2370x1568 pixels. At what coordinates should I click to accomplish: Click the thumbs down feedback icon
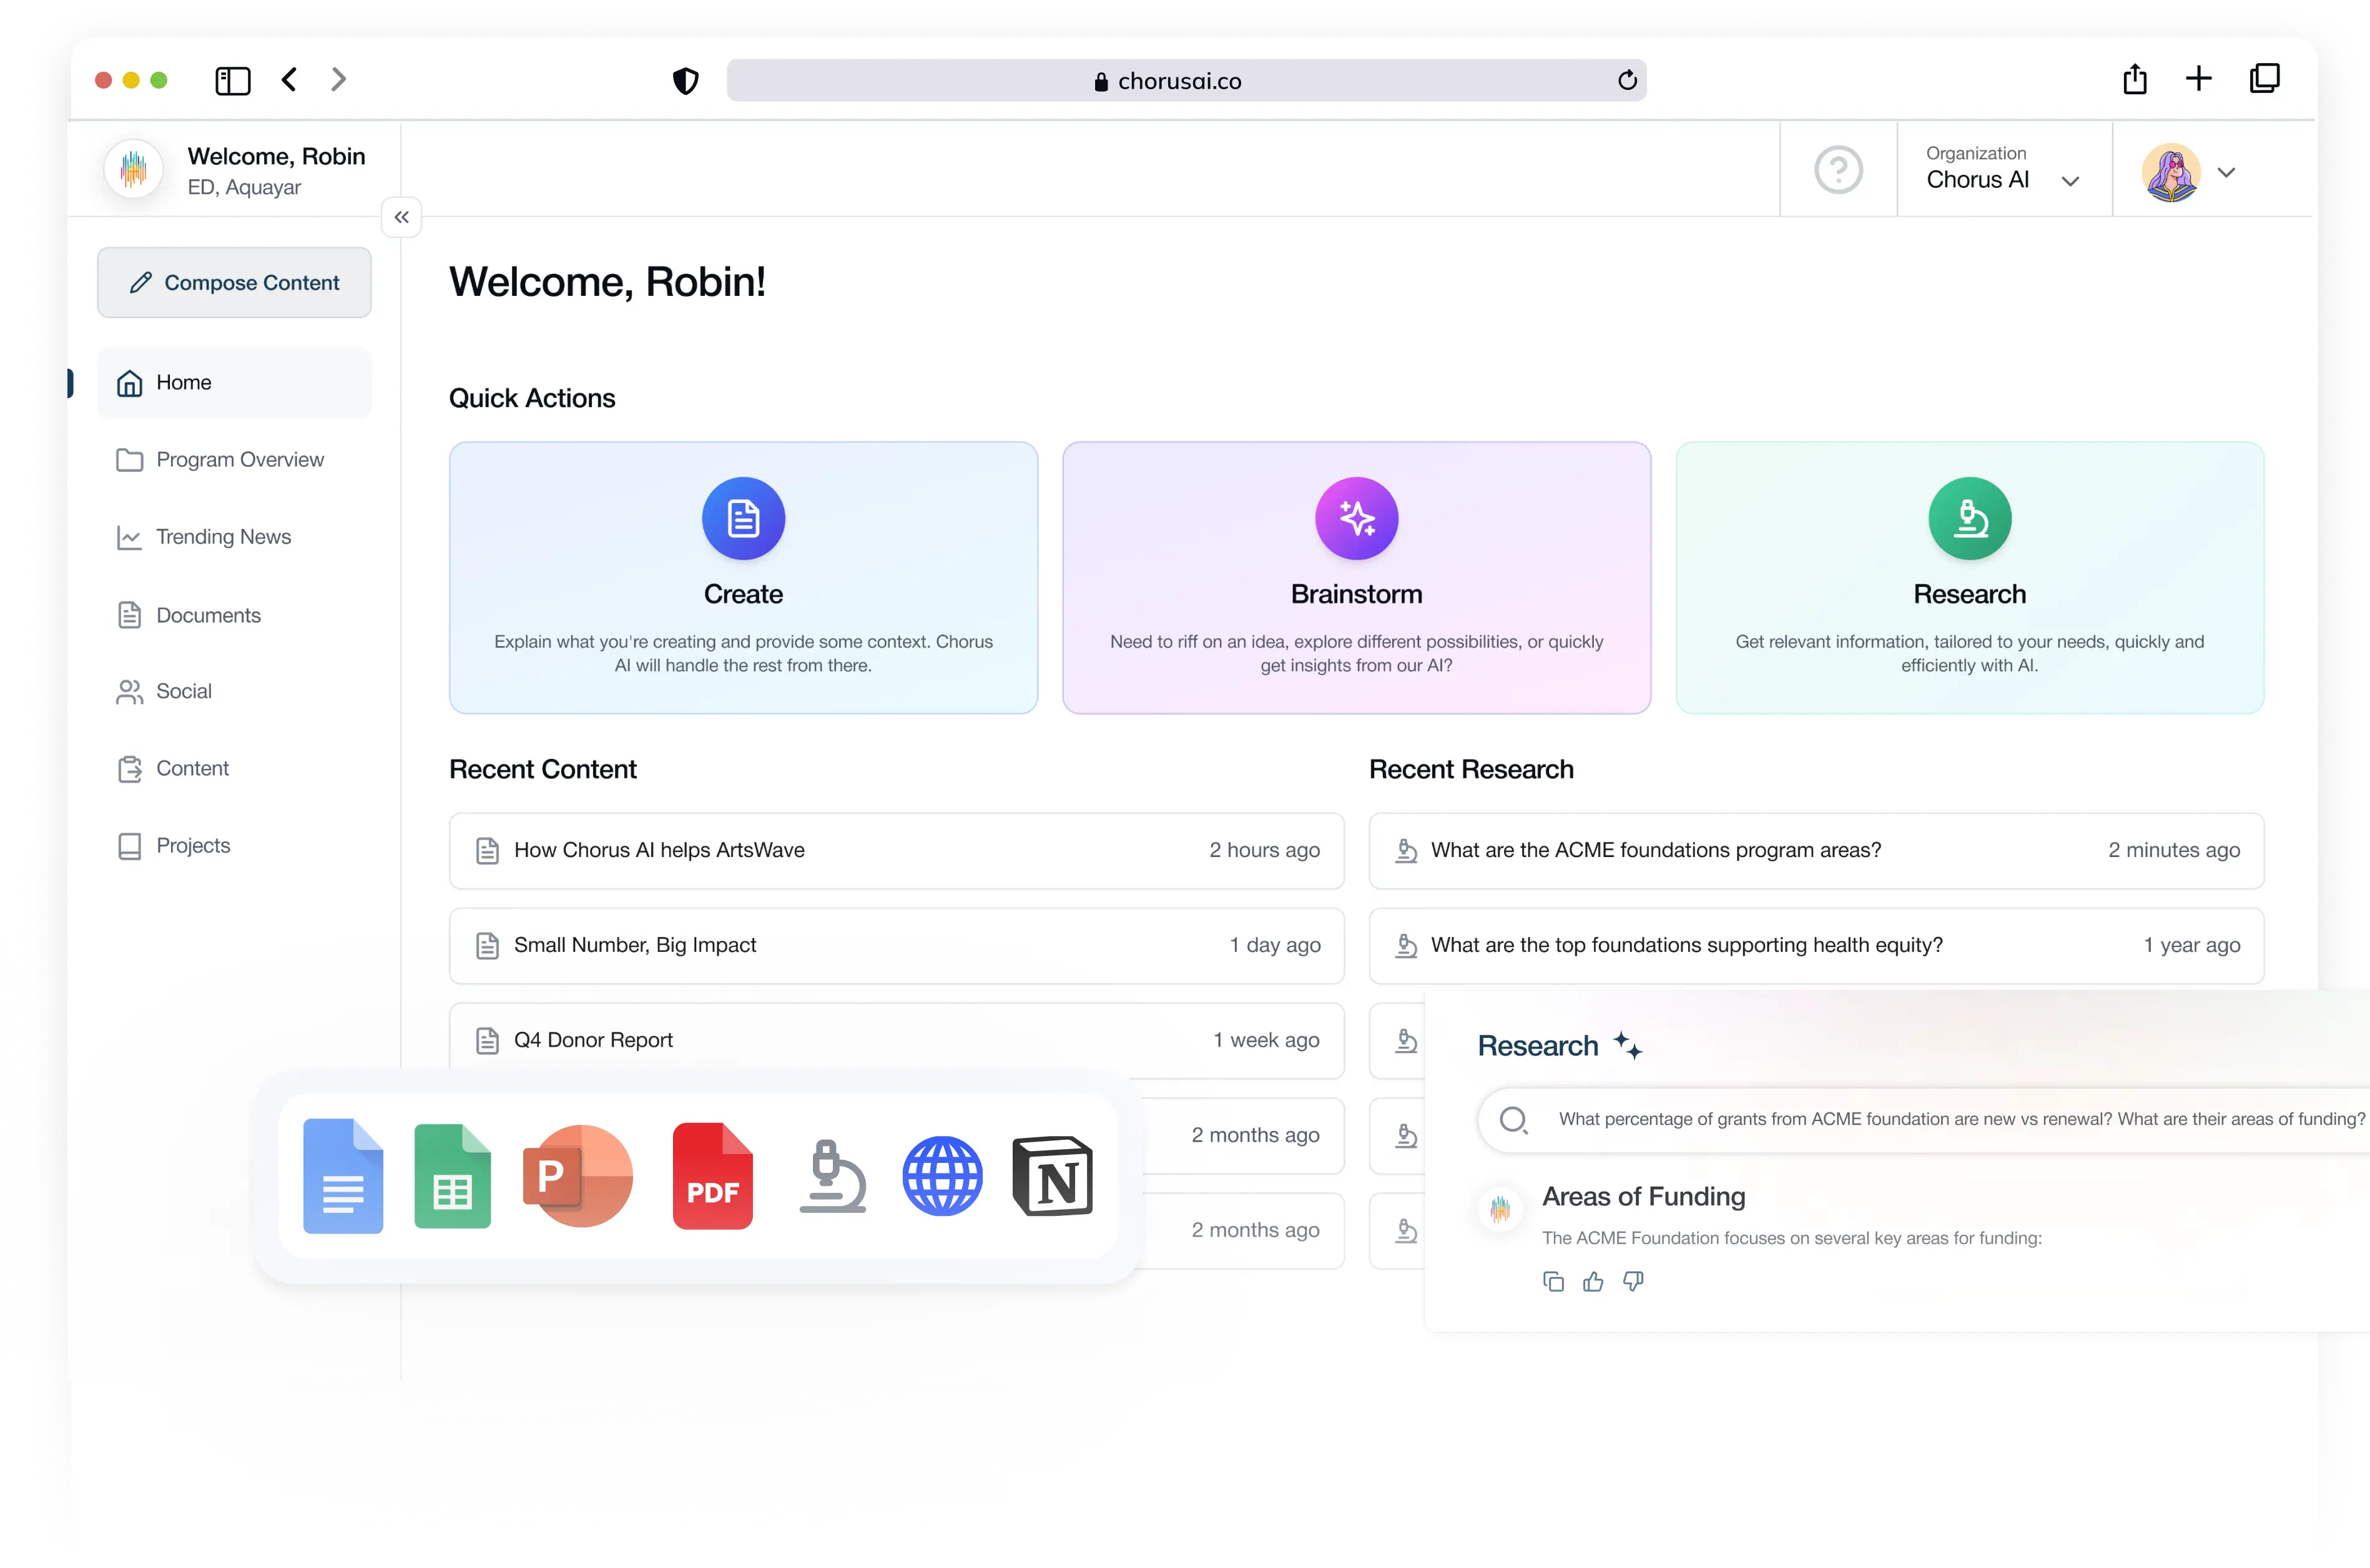coord(1633,1282)
